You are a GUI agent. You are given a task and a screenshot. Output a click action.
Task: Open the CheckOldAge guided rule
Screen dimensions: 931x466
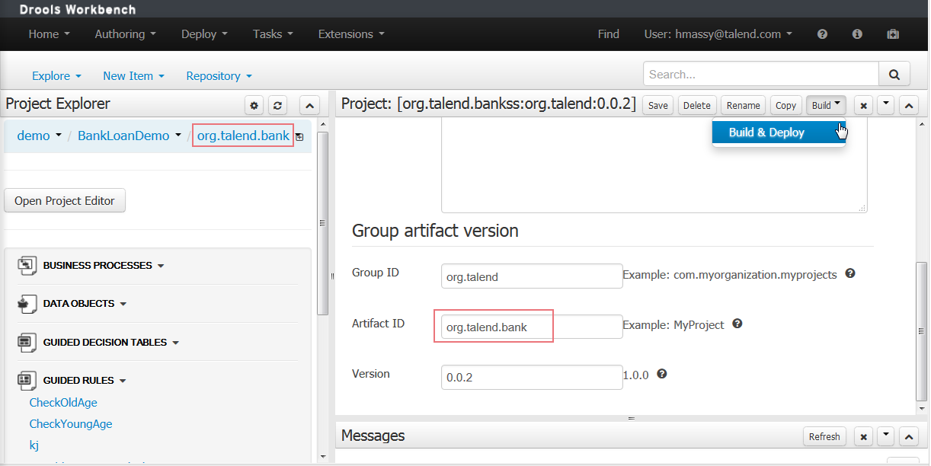point(63,402)
